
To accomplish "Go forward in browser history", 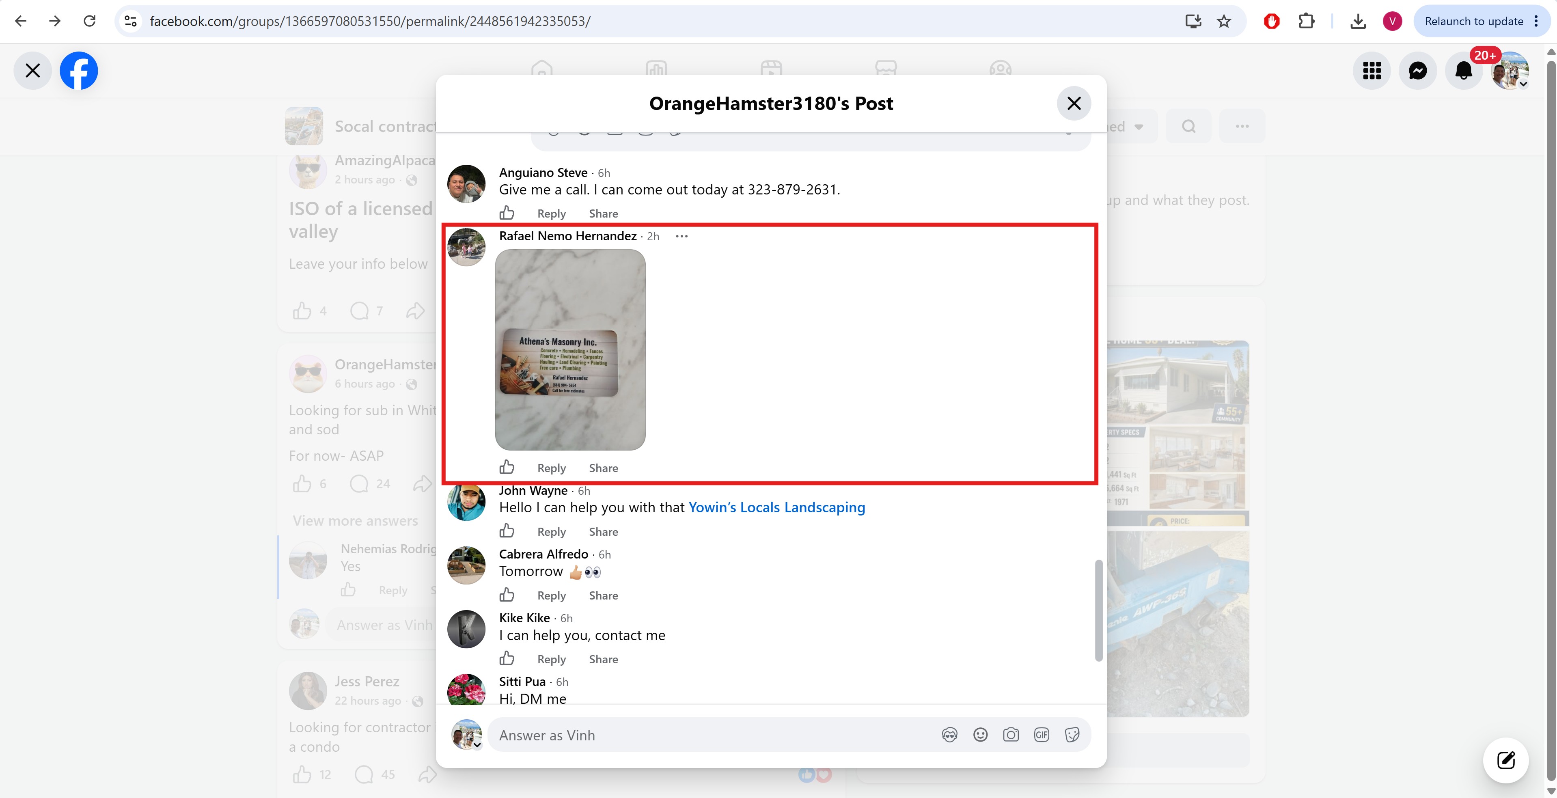I will coord(55,21).
